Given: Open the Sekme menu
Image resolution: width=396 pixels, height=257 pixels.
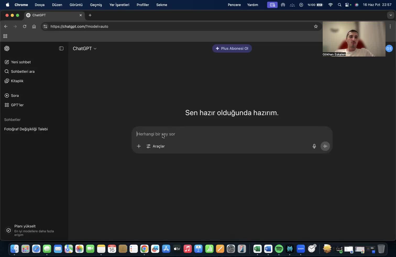Looking at the screenshot, I should tap(162, 5).
